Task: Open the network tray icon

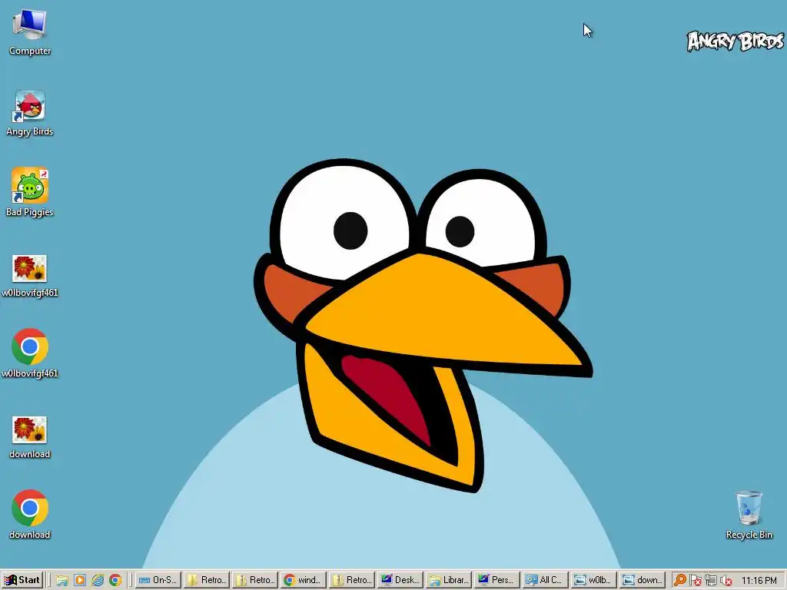Action: [711, 580]
